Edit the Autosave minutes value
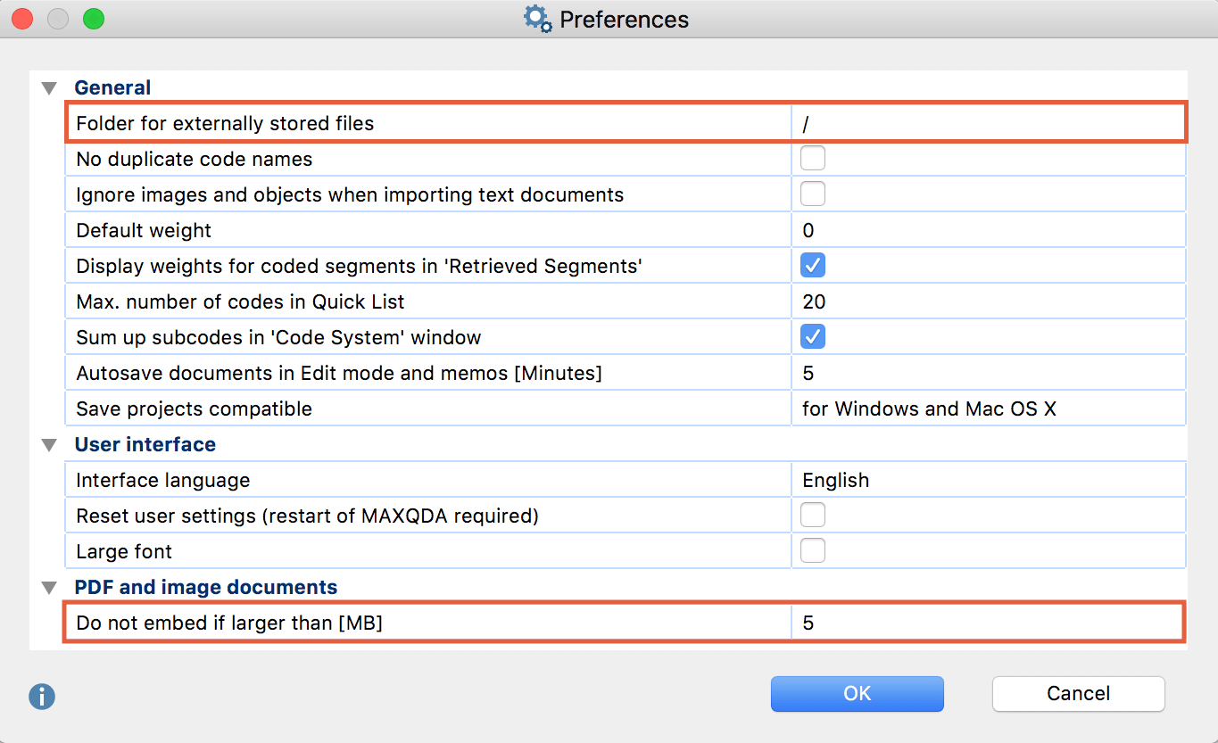Screen dimensions: 1218x743 pyautogui.click(x=988, y=373)
